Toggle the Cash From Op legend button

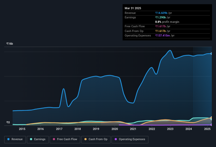(96, 139)
